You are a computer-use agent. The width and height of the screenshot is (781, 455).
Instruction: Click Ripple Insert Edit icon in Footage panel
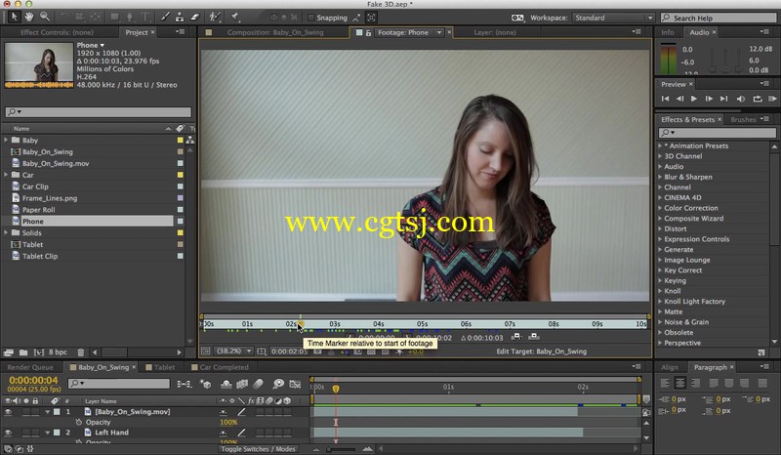click(x=516, y=337)
